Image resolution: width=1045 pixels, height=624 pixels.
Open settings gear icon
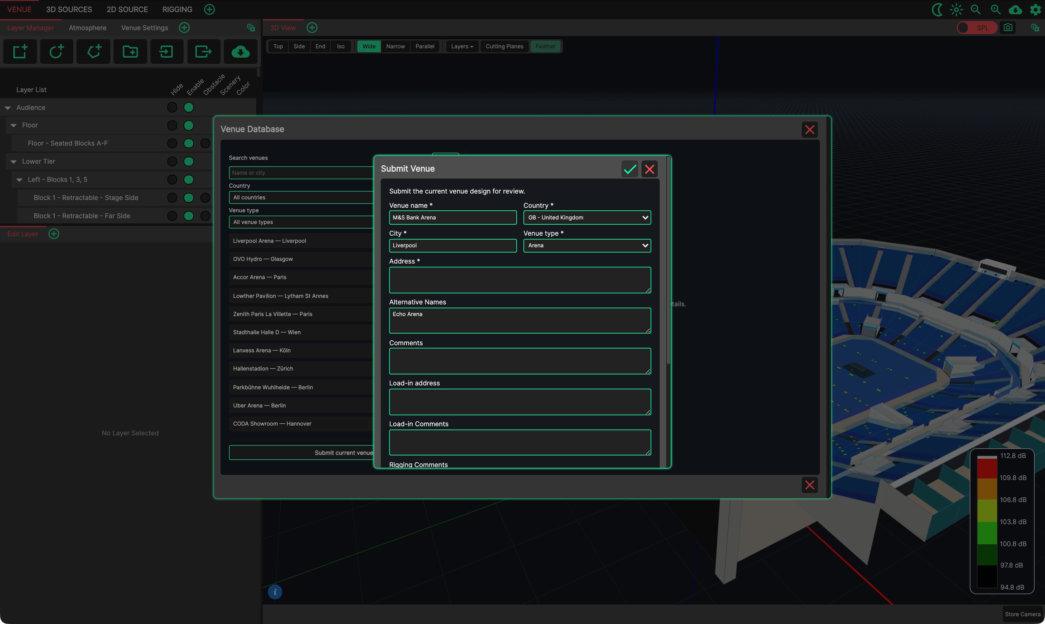click(1035, 9)
